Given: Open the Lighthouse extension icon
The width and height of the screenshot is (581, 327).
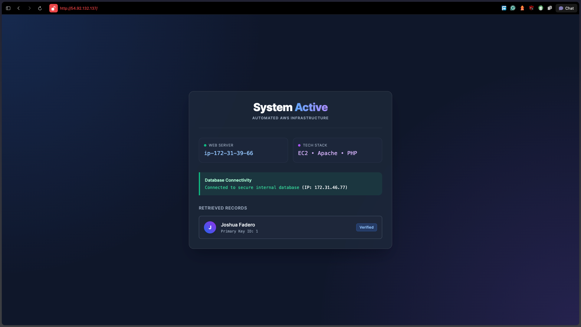Looking at the screenshot, I should tap(522, 8).
